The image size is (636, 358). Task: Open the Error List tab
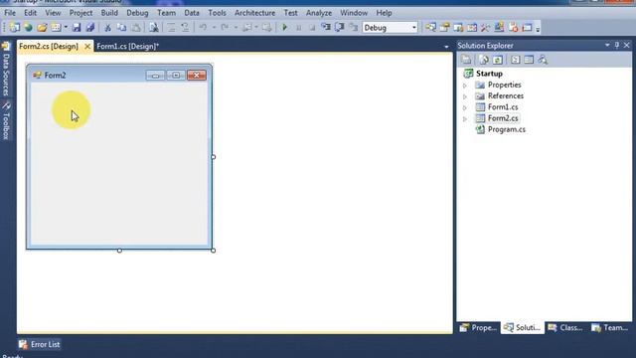[x=40, y=344]
